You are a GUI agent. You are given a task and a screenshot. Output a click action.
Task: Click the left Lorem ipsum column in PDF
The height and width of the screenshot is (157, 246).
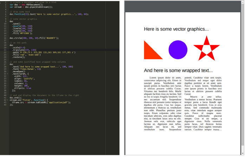tap(162, 103)
